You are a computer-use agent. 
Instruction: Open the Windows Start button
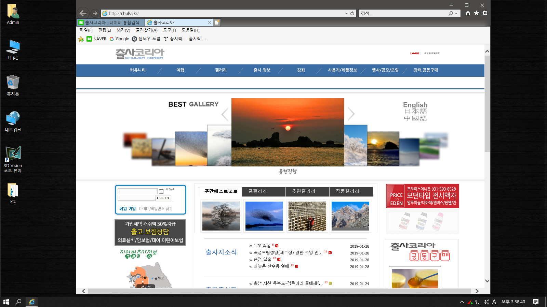pyautogui.click(x=6, y=302)
